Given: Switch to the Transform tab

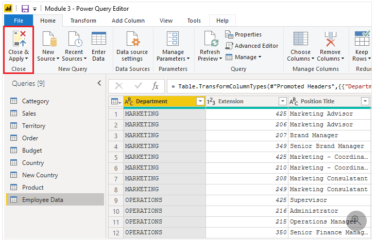Looking at the screenshot, I should 83,21.
